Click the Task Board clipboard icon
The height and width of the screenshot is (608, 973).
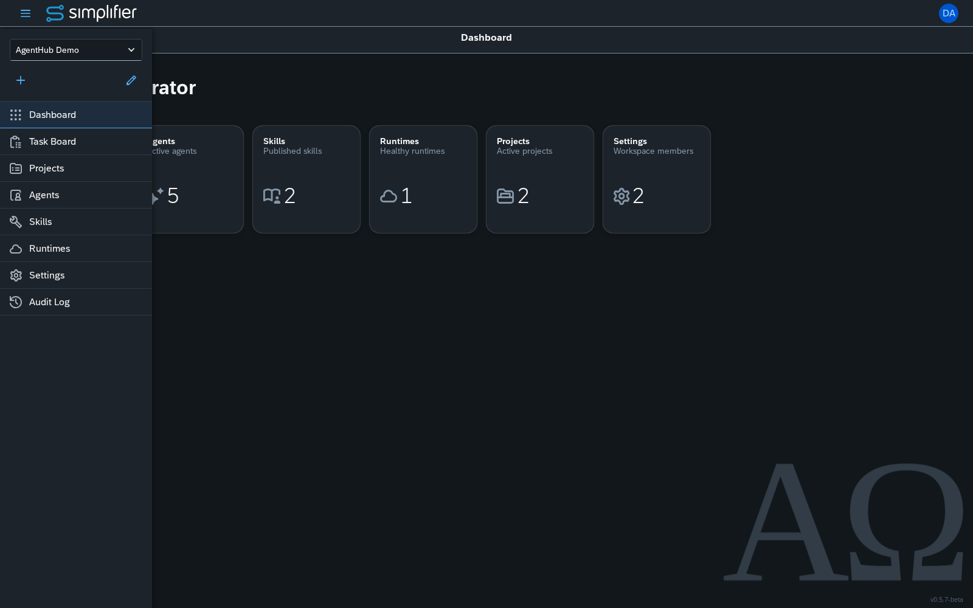(16, 142)
